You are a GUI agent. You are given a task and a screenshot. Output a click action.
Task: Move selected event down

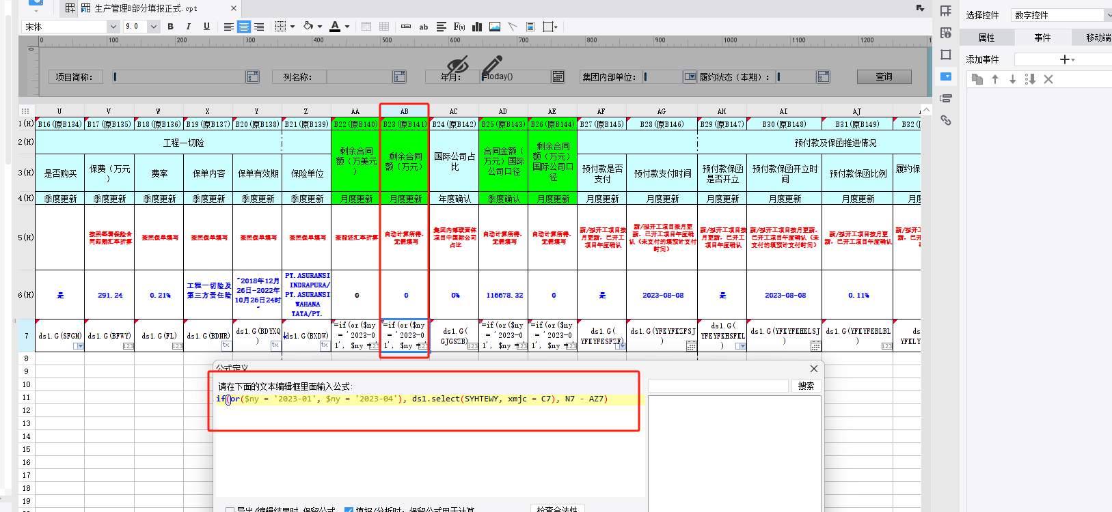1013,79
